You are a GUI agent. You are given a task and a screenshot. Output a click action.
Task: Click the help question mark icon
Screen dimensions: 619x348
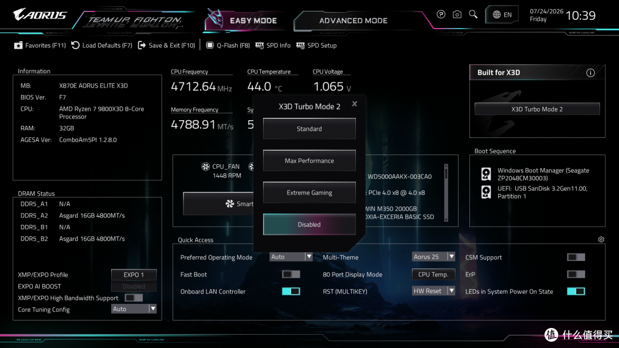click(x=441, y=14)
